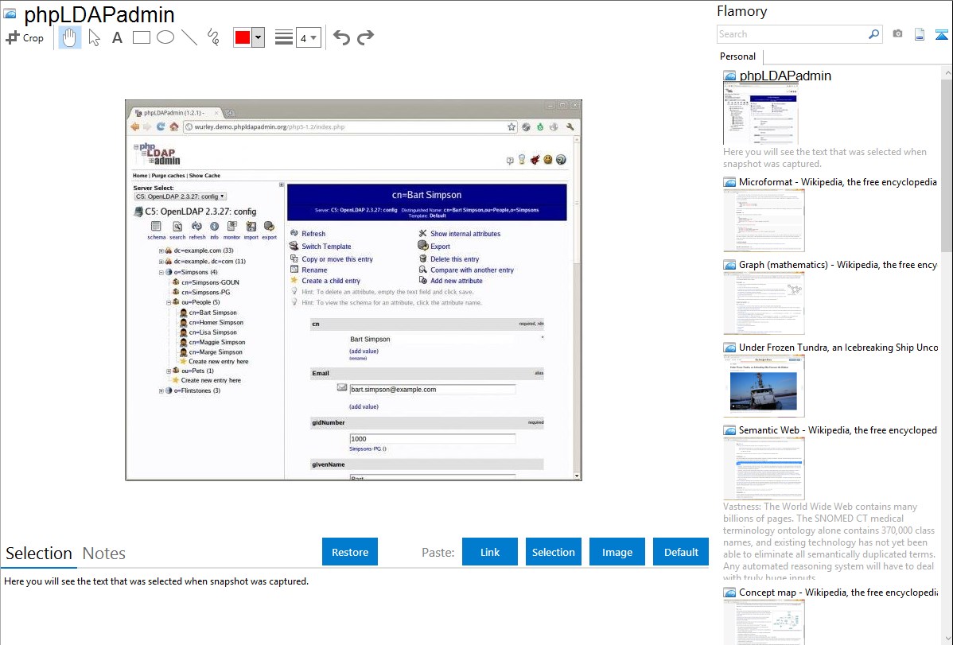This screenshot has width=953, height=645.
Task: Click the Paste Link button
Action: (x=490, y=552)
